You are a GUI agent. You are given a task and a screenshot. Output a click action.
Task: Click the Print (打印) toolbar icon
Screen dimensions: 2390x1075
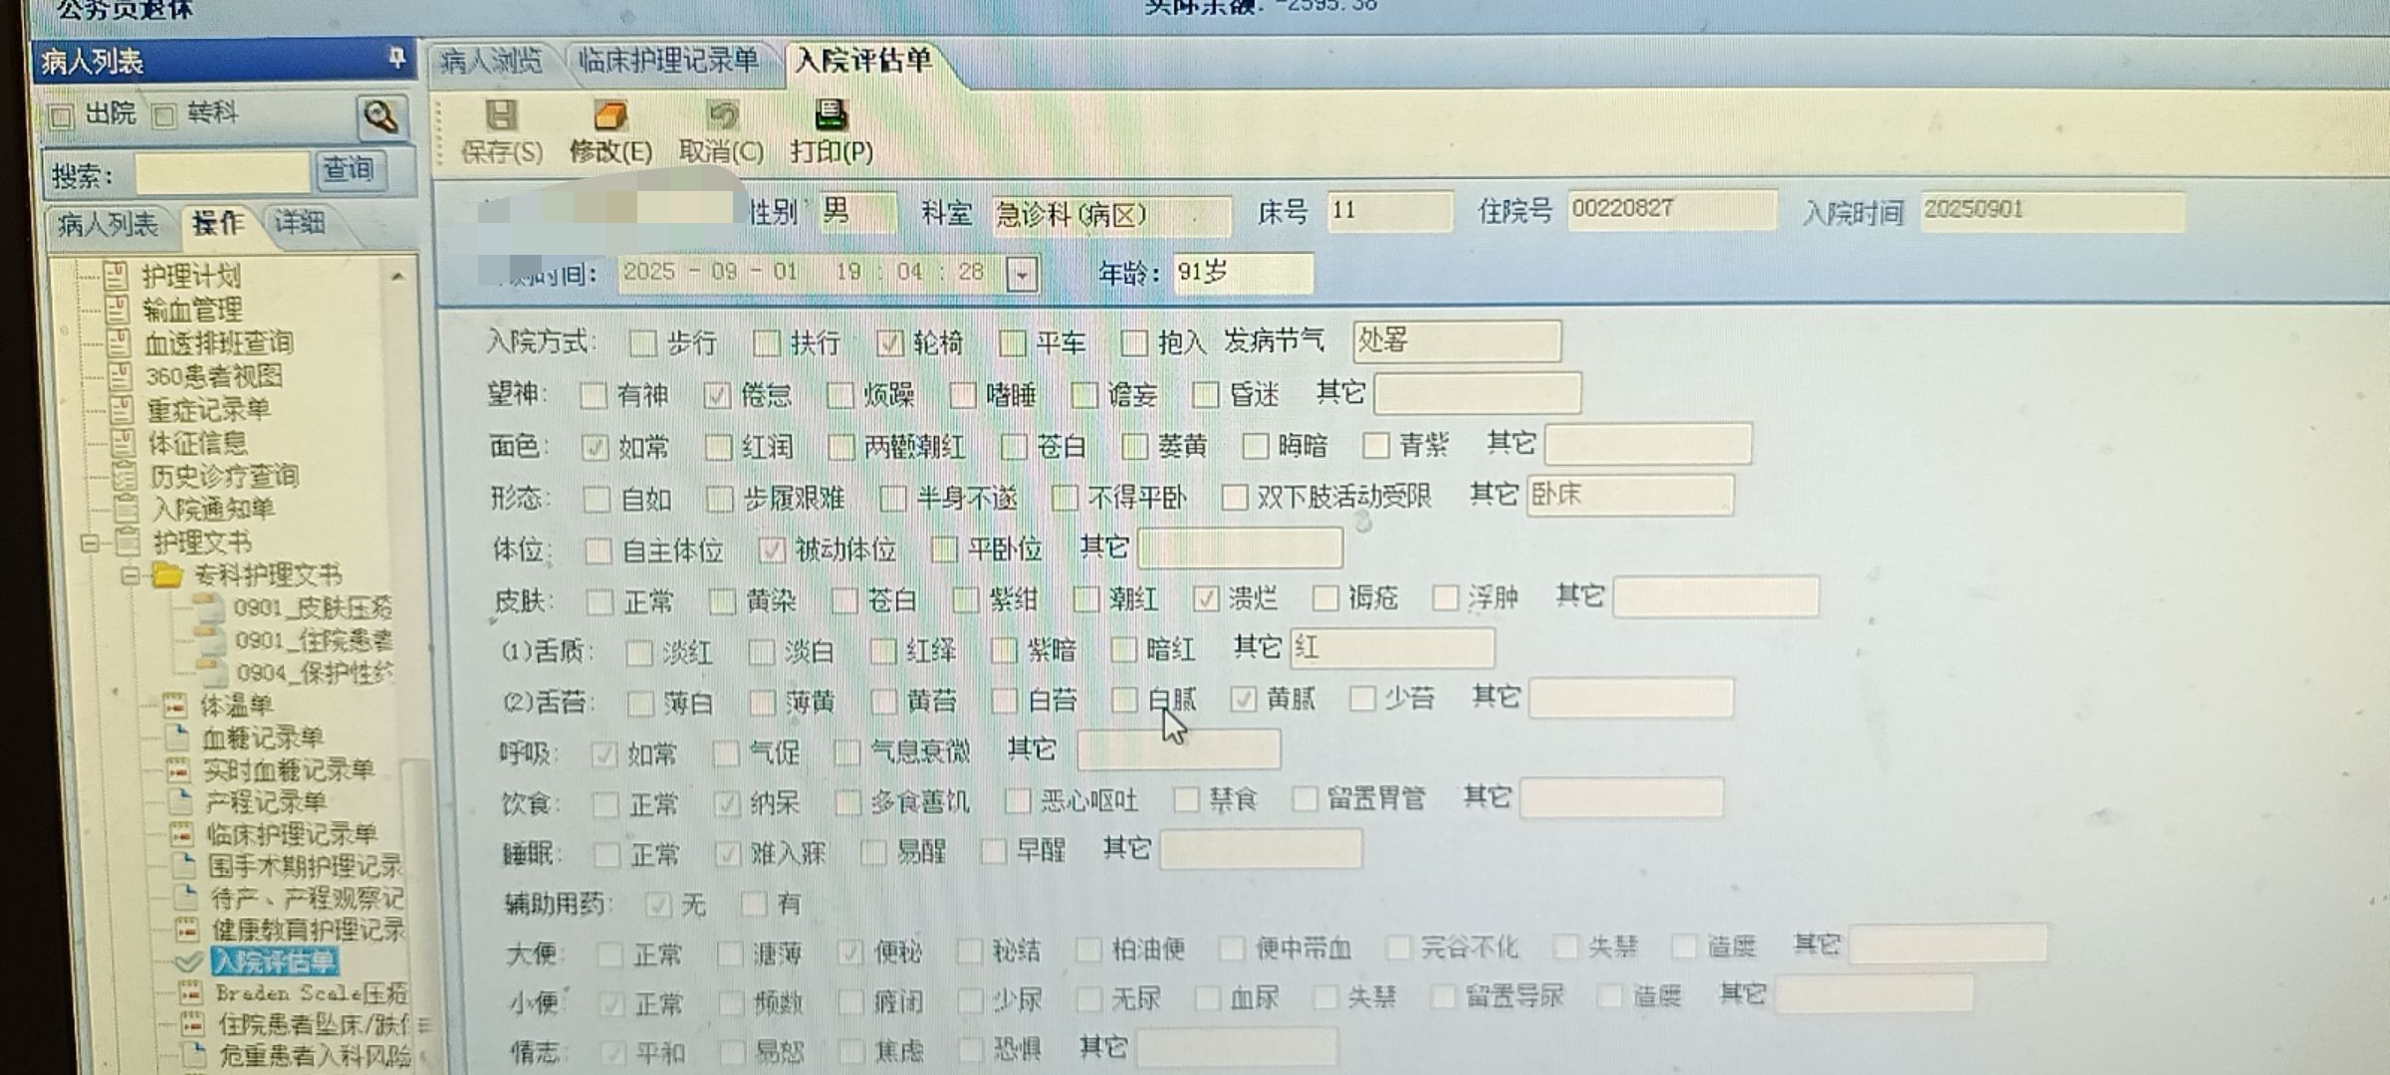(831, 115)
